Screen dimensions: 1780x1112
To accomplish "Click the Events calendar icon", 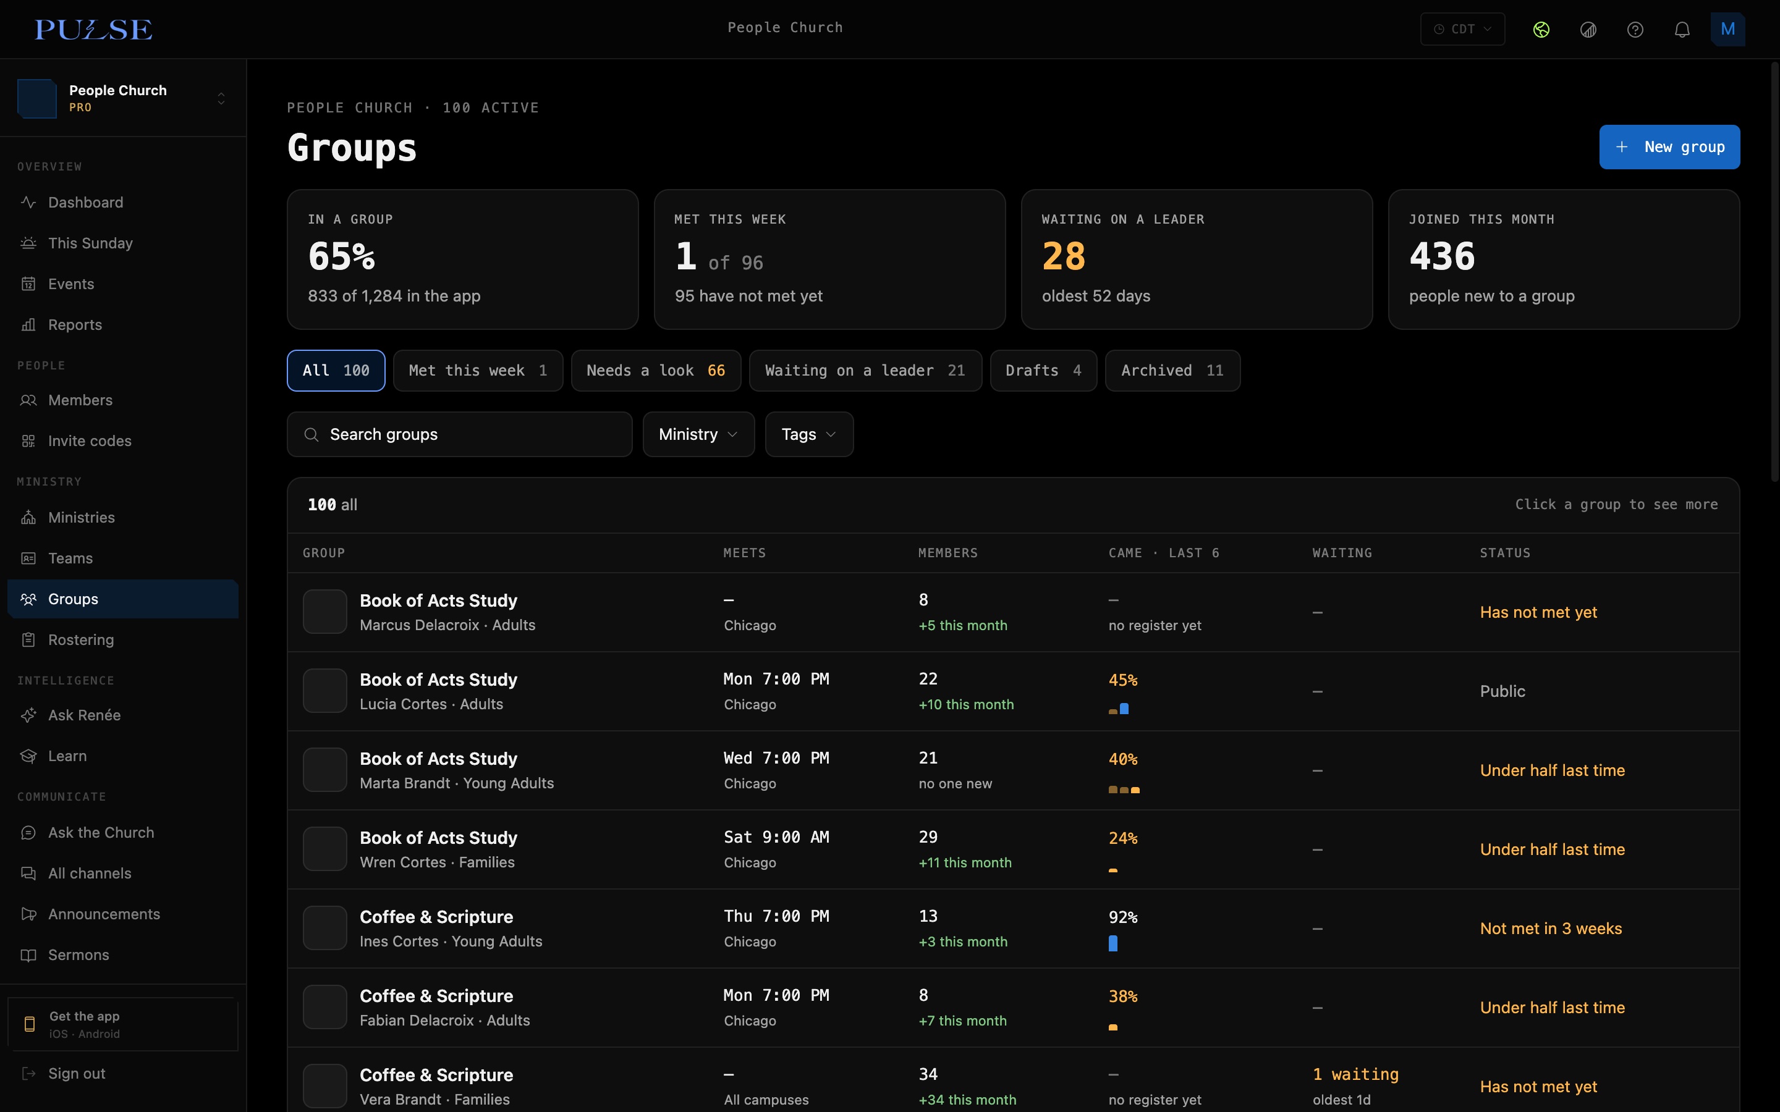I will 28,284.
